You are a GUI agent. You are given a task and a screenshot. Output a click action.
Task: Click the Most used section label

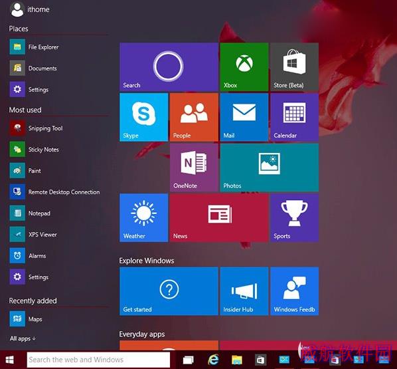(x=25, y=110)
